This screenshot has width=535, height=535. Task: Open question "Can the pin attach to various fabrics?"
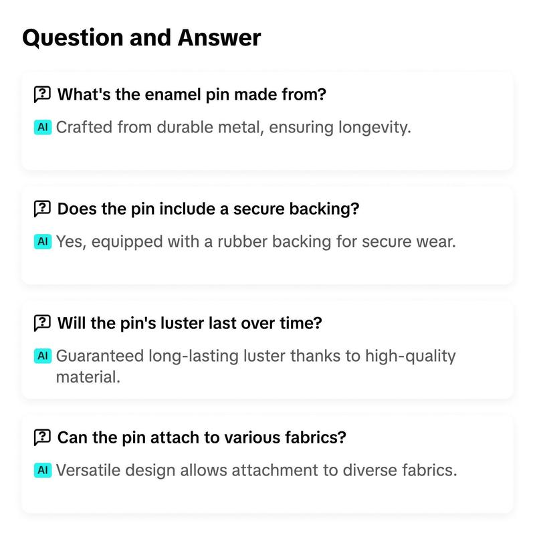202,437
